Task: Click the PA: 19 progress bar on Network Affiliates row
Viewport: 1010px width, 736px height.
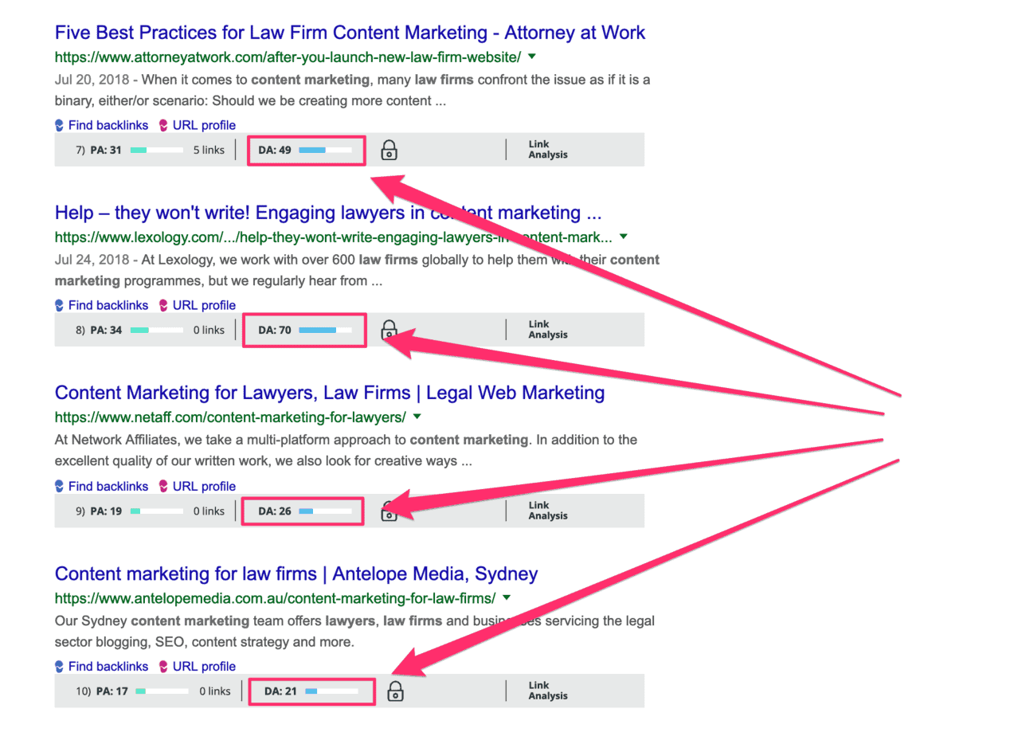Action: click(x=156, y=511)
